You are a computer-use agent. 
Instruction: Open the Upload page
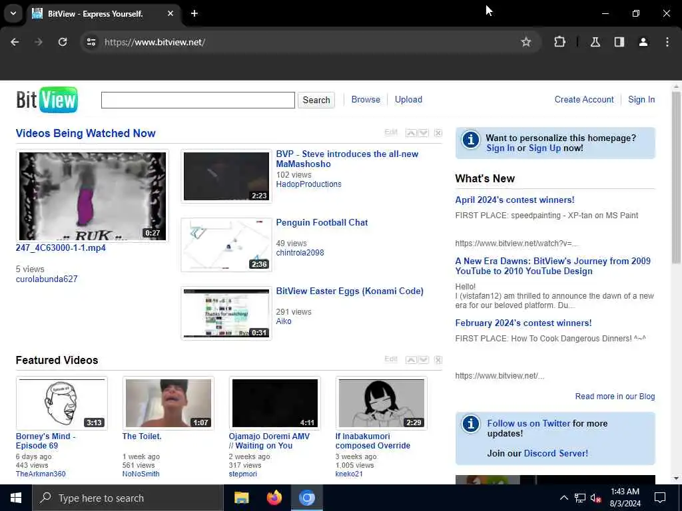[x=408, y=100]
